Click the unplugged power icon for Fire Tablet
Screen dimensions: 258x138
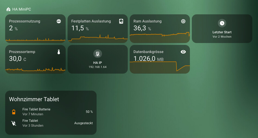pyautogui.click(x=14, y=123)
